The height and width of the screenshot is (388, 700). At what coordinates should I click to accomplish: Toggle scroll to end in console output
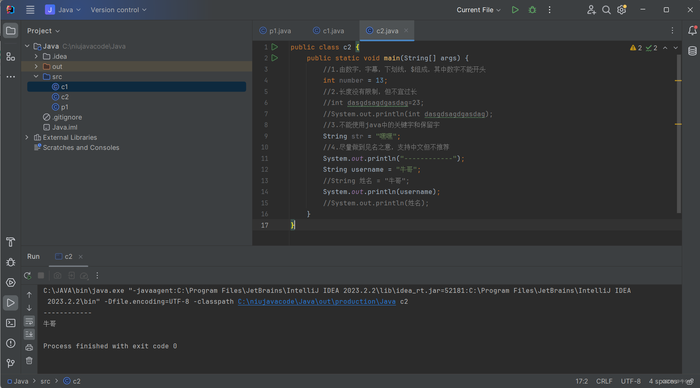pos(29,334)
